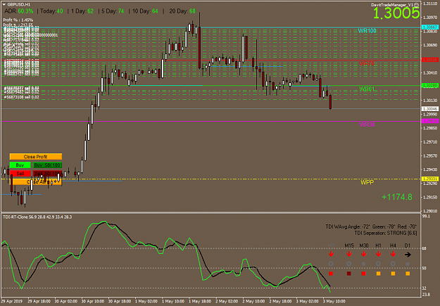Click the red square in M30 column

pos(364,273)
